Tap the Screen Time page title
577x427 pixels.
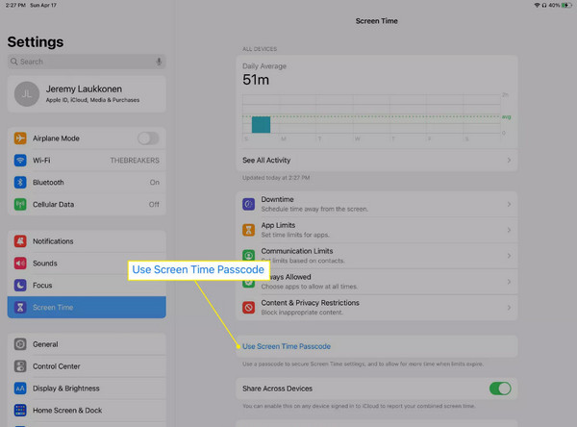point(376,21)
